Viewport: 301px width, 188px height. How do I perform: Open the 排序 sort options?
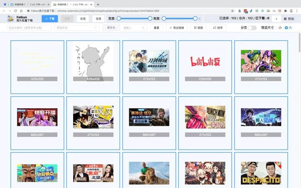point(218,28)
